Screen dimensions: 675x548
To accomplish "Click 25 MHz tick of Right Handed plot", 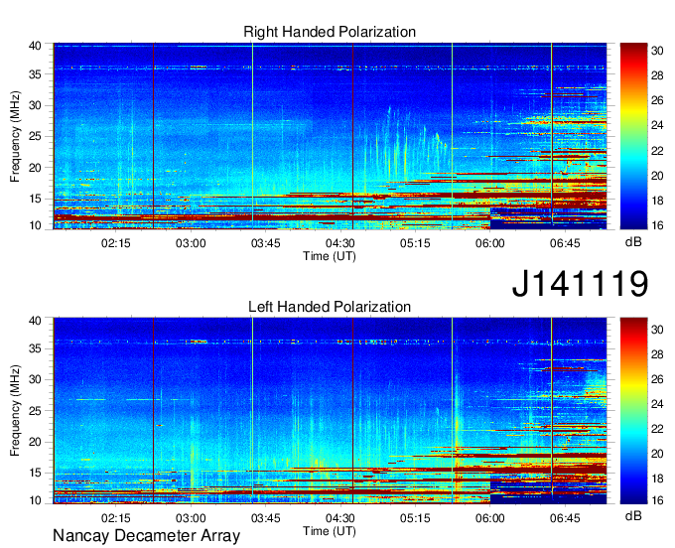I will (x=36, y=136).
